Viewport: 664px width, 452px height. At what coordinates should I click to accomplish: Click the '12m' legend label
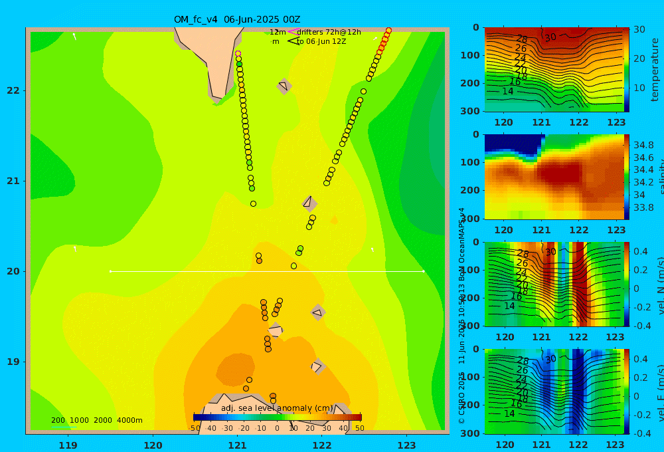278,32
